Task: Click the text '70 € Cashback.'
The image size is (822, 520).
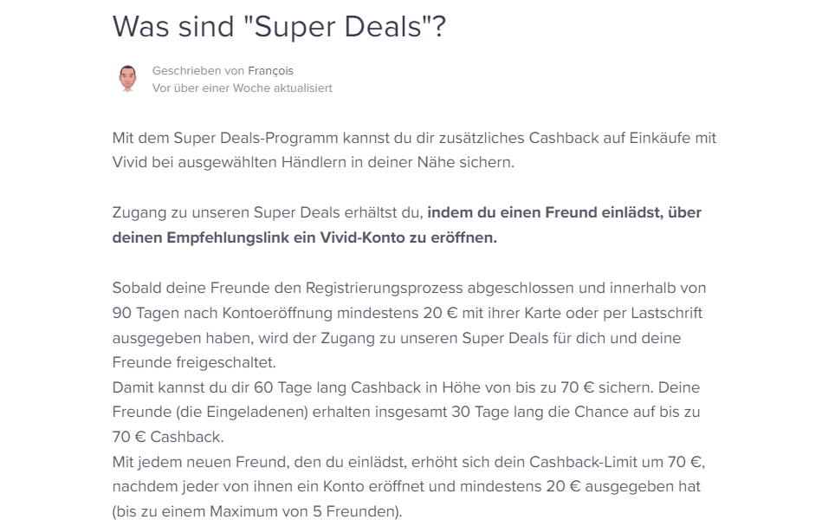Action: (168, 437)
